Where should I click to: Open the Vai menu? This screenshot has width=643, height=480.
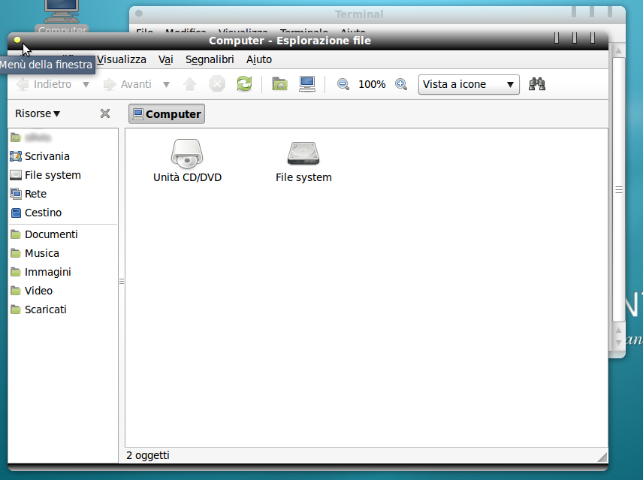tap(166, 59)
